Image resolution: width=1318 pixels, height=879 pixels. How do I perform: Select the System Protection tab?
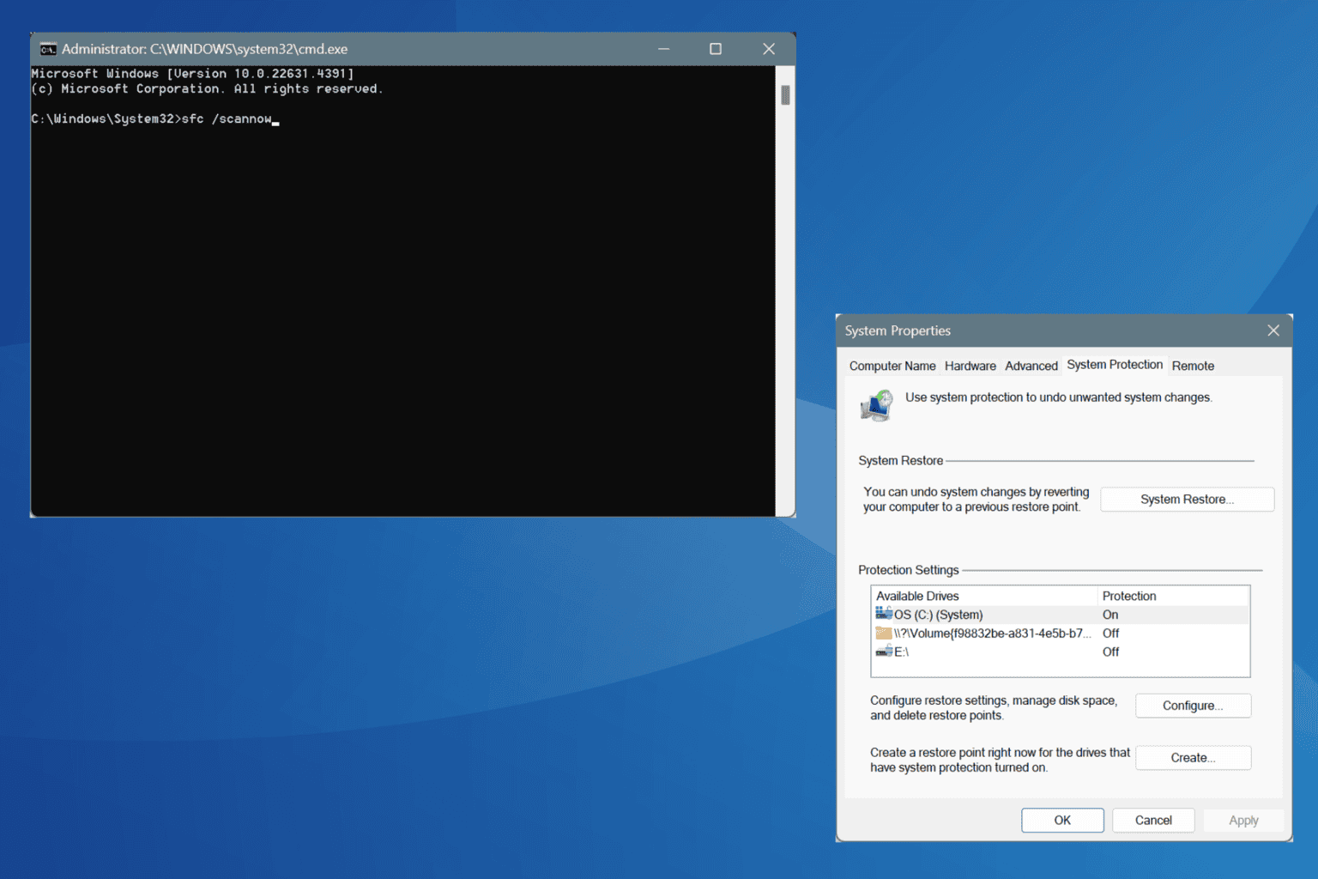pyautogui.click(x=1115, y=365)
